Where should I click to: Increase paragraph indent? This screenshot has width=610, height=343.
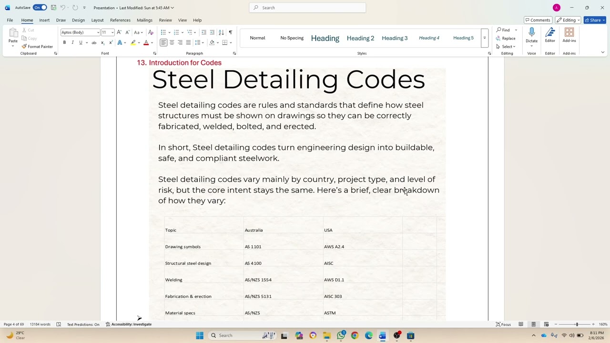(212, 32)
